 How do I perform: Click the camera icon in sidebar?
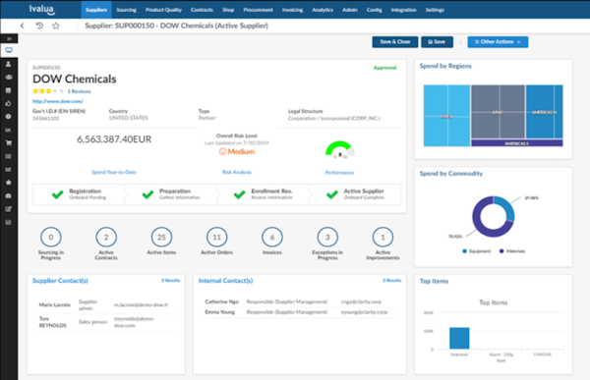(x=8, y=195)
